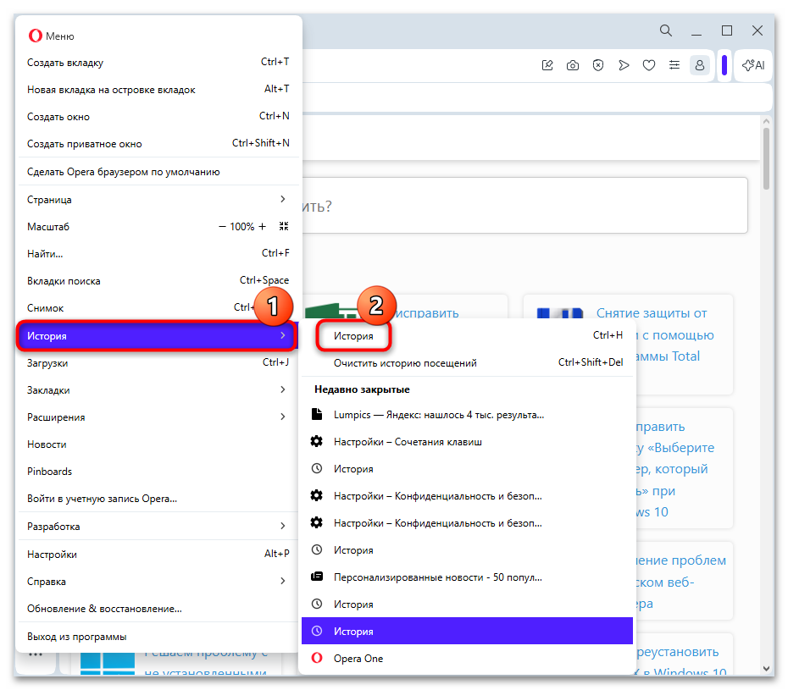
Task: Select Обновление & восстановление...
Action: coord(158,610)
